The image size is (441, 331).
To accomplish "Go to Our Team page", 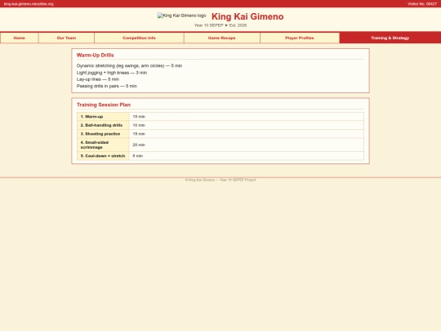I will coord(66,38).
